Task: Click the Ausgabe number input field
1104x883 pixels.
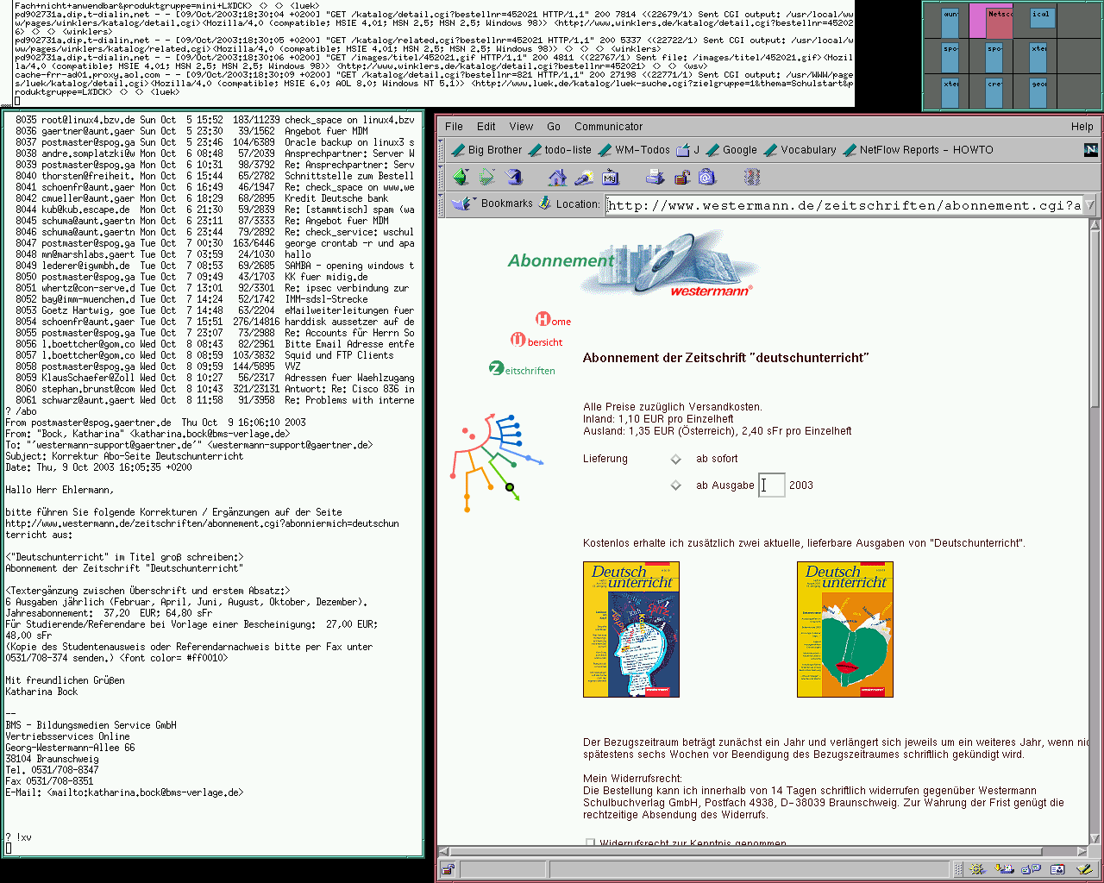Action: 772,485
